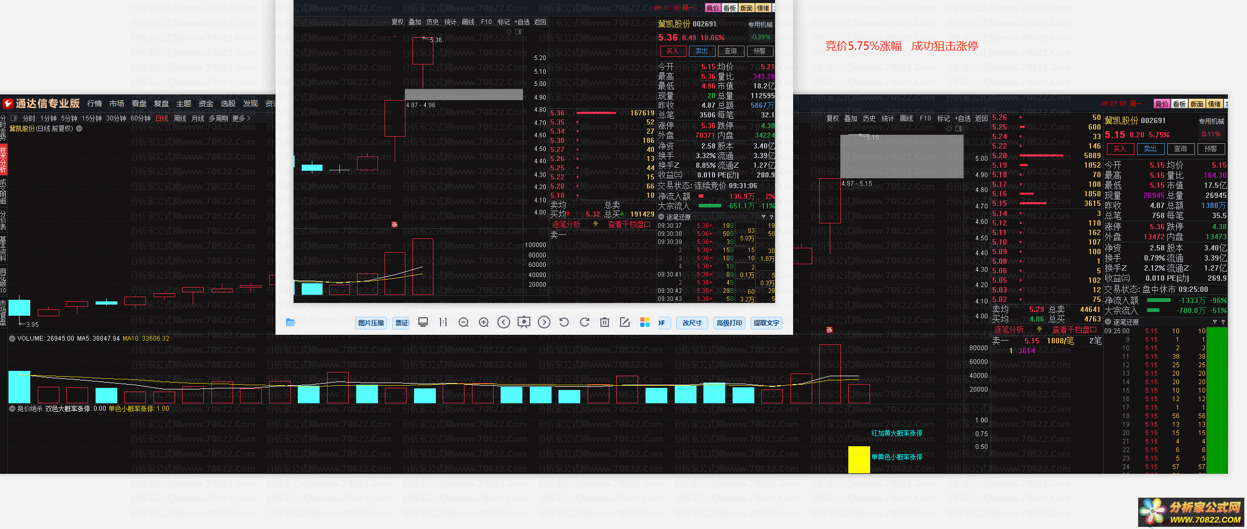Delete image with trash icon
Screen dimensions: 1247x529
click(605, 323)
